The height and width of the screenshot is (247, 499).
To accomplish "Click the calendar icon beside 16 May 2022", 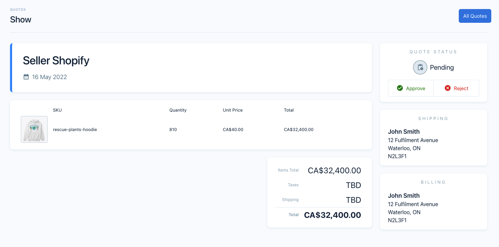I will (26, 77).
